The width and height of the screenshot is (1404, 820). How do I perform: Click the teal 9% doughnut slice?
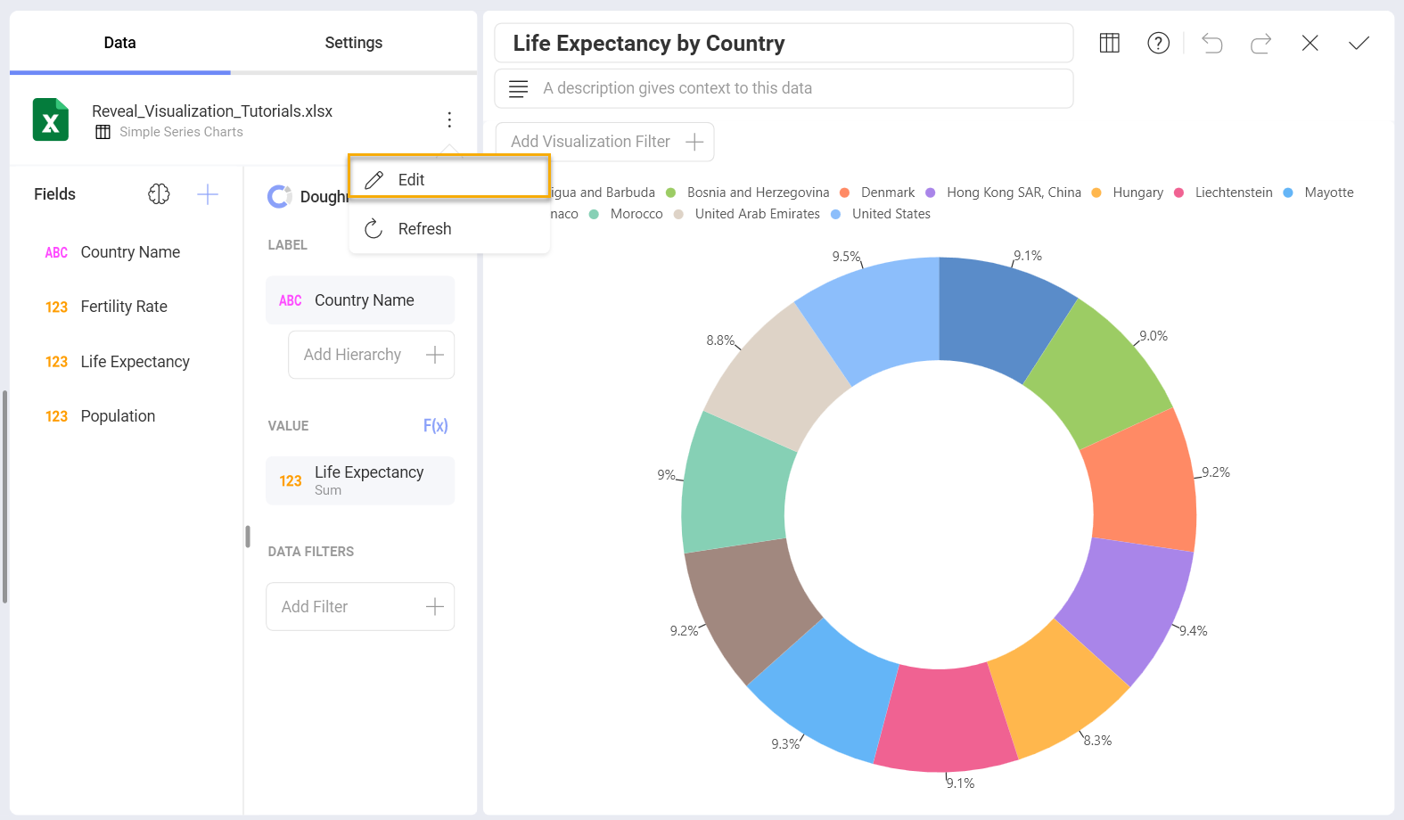click(734, 487)
